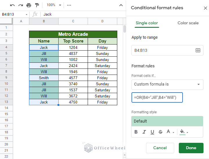Click the Undo icon in toolbar
Screen dimensions: 209x159
pyautogui.click(x=12, y=5)
